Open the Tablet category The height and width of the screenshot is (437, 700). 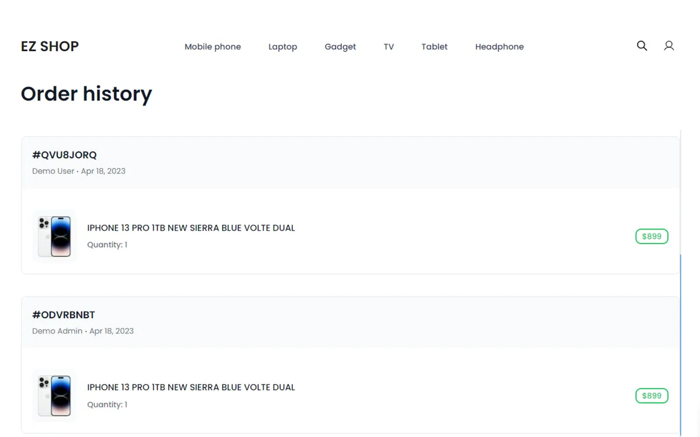click(435, 47)
